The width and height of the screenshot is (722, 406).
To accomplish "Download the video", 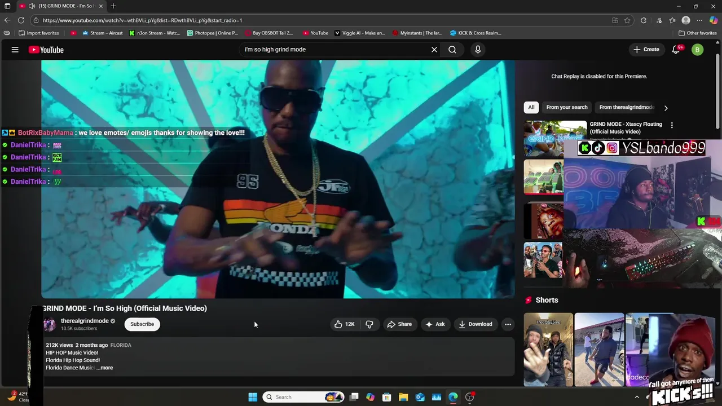I will (476, 324).
